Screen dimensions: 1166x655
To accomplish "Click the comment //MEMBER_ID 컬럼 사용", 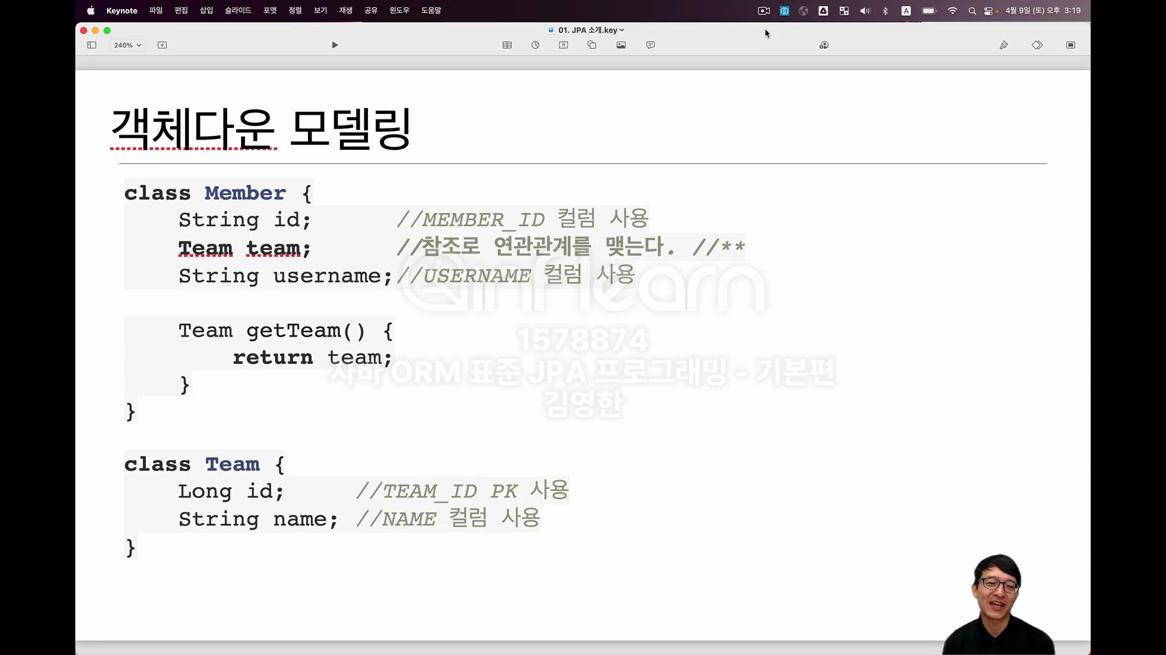I will click(523, 218).
